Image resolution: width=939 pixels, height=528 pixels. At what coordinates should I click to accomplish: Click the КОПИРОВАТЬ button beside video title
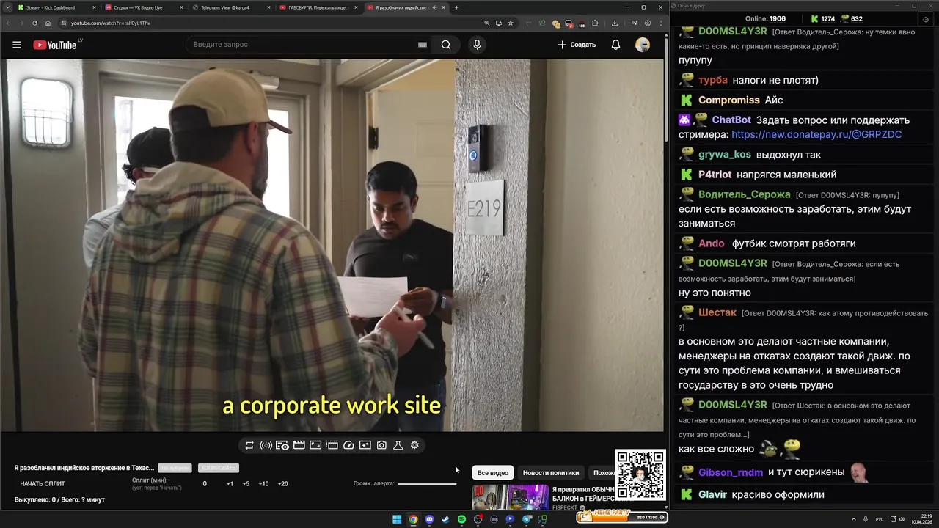(218, 468)
